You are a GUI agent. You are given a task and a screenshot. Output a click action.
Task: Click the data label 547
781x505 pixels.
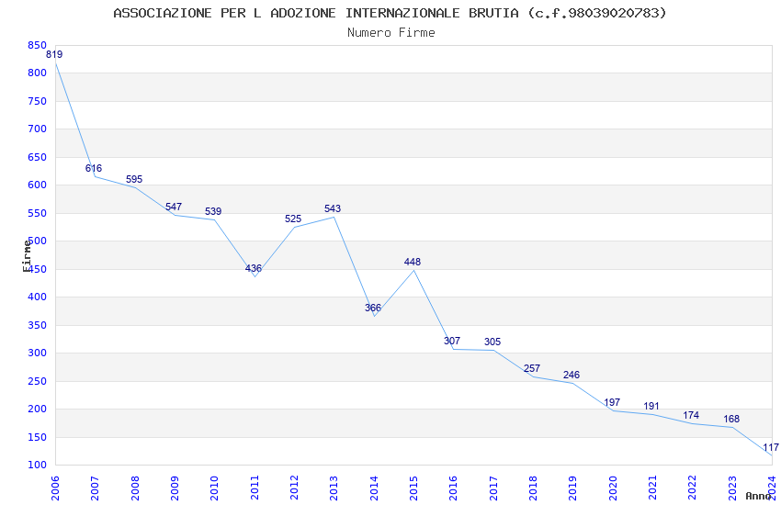click(174, 207)
